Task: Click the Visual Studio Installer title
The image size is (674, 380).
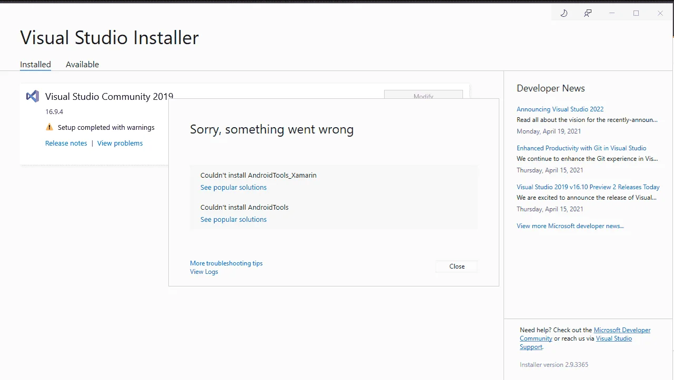Action: [109, 37]
